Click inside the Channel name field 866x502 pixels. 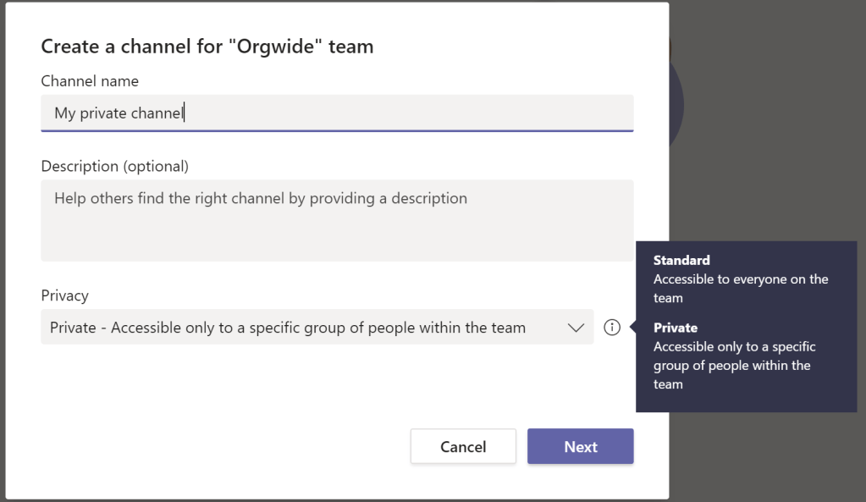point(337,113)
